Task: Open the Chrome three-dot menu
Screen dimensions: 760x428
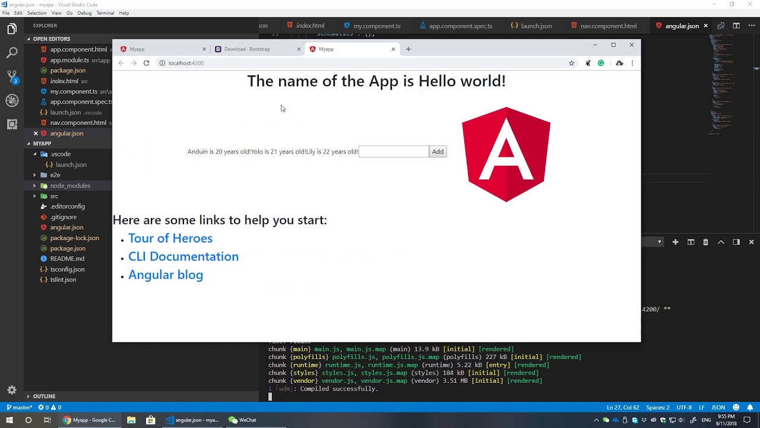Action: (632, 63)
